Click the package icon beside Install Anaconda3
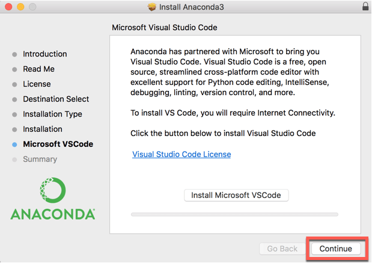Screen dimensions: 372x263 click(152, 7)
